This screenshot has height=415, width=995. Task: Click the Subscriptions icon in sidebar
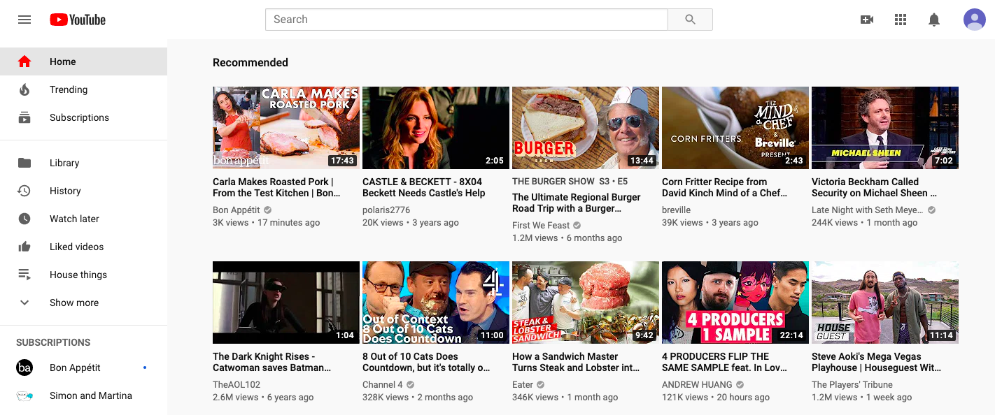24,117
